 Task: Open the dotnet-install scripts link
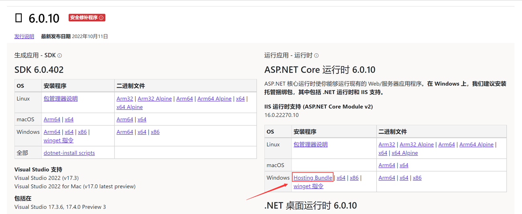[69, 153]
